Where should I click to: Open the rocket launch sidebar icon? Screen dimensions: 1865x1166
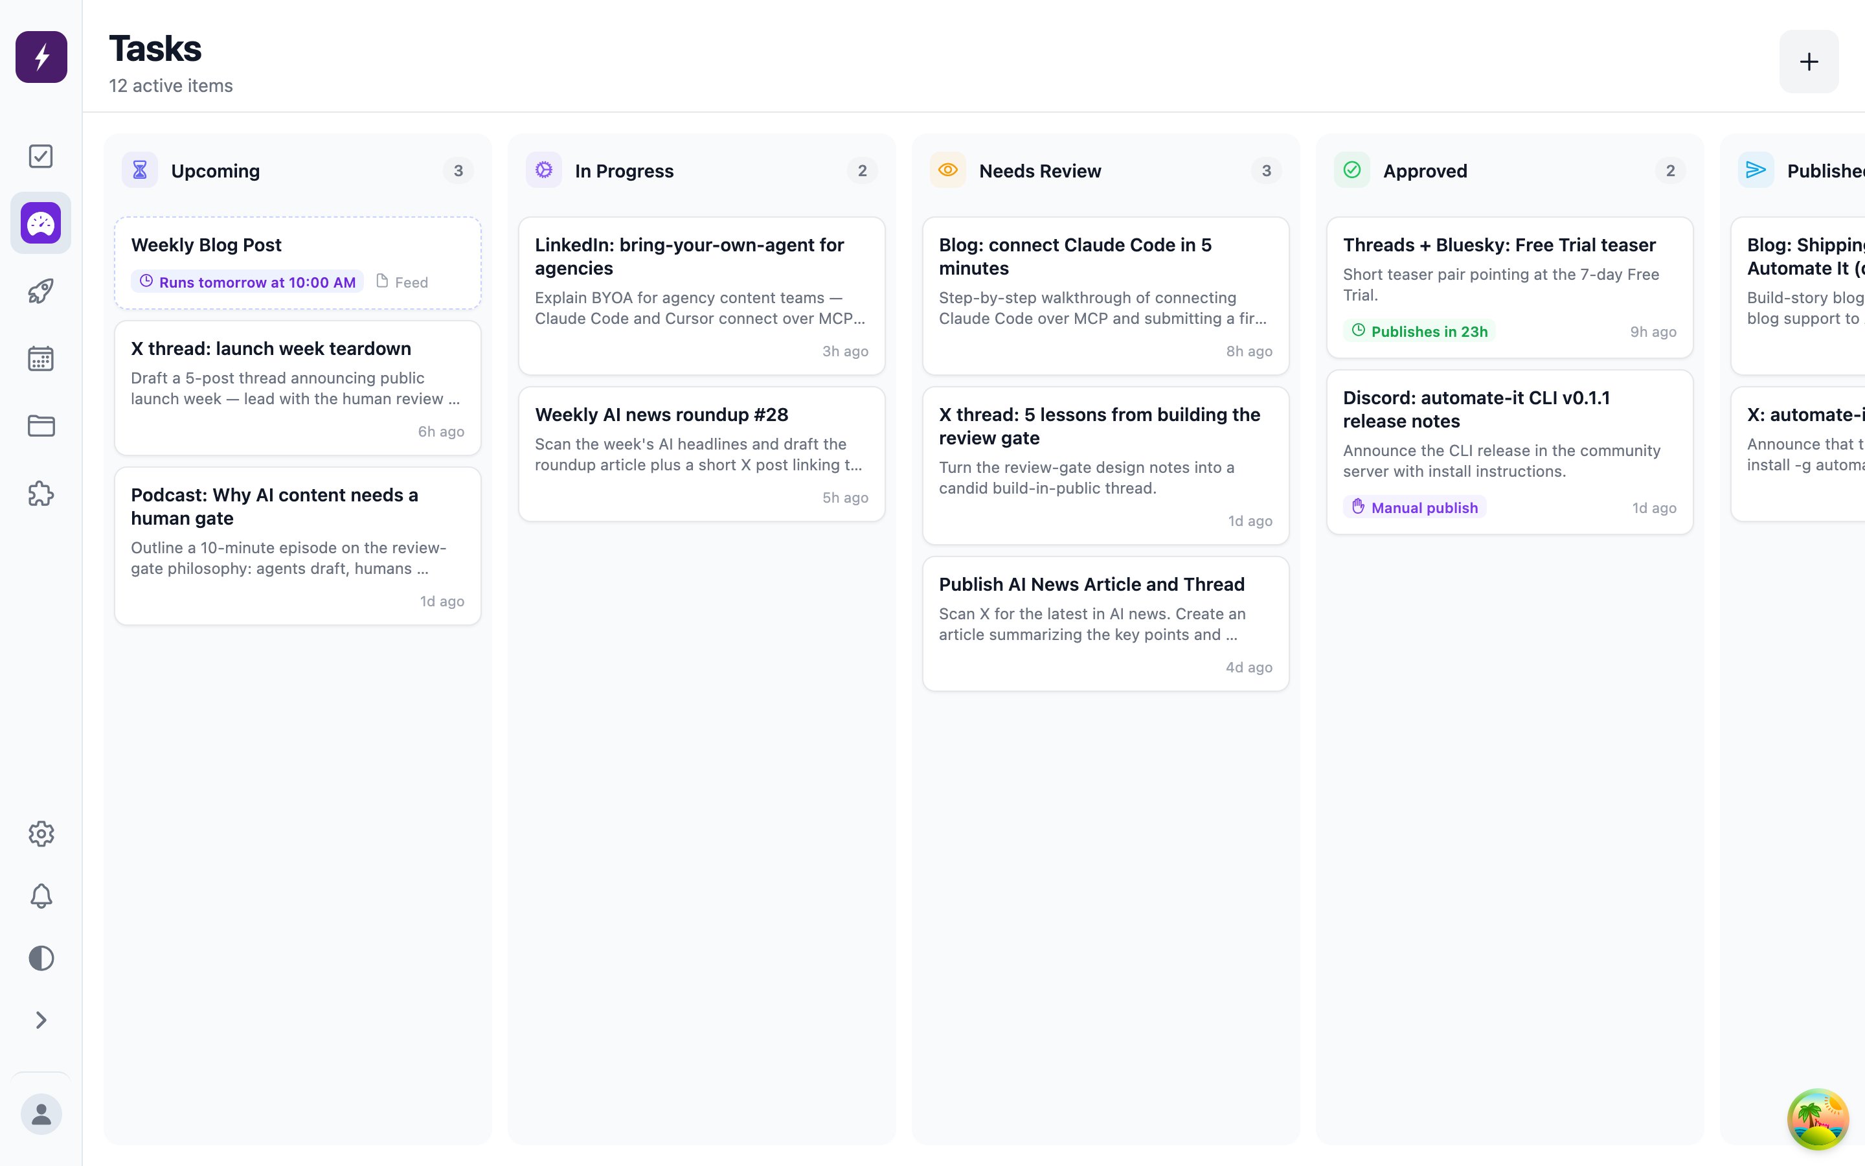point(41,291)
